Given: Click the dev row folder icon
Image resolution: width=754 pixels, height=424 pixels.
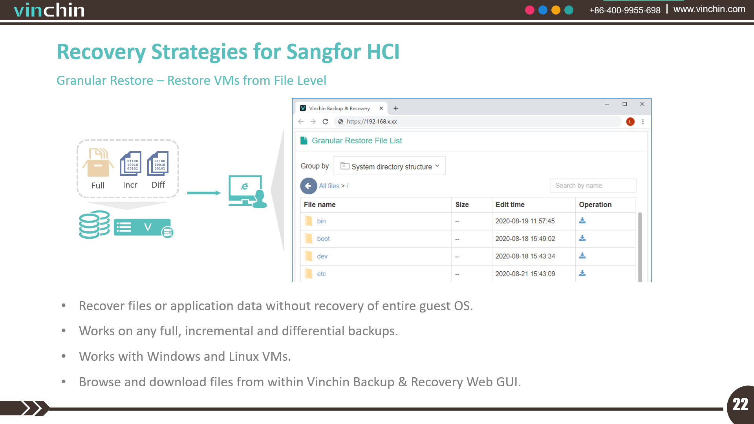Looking at the screenshot, I should (309, 256).
